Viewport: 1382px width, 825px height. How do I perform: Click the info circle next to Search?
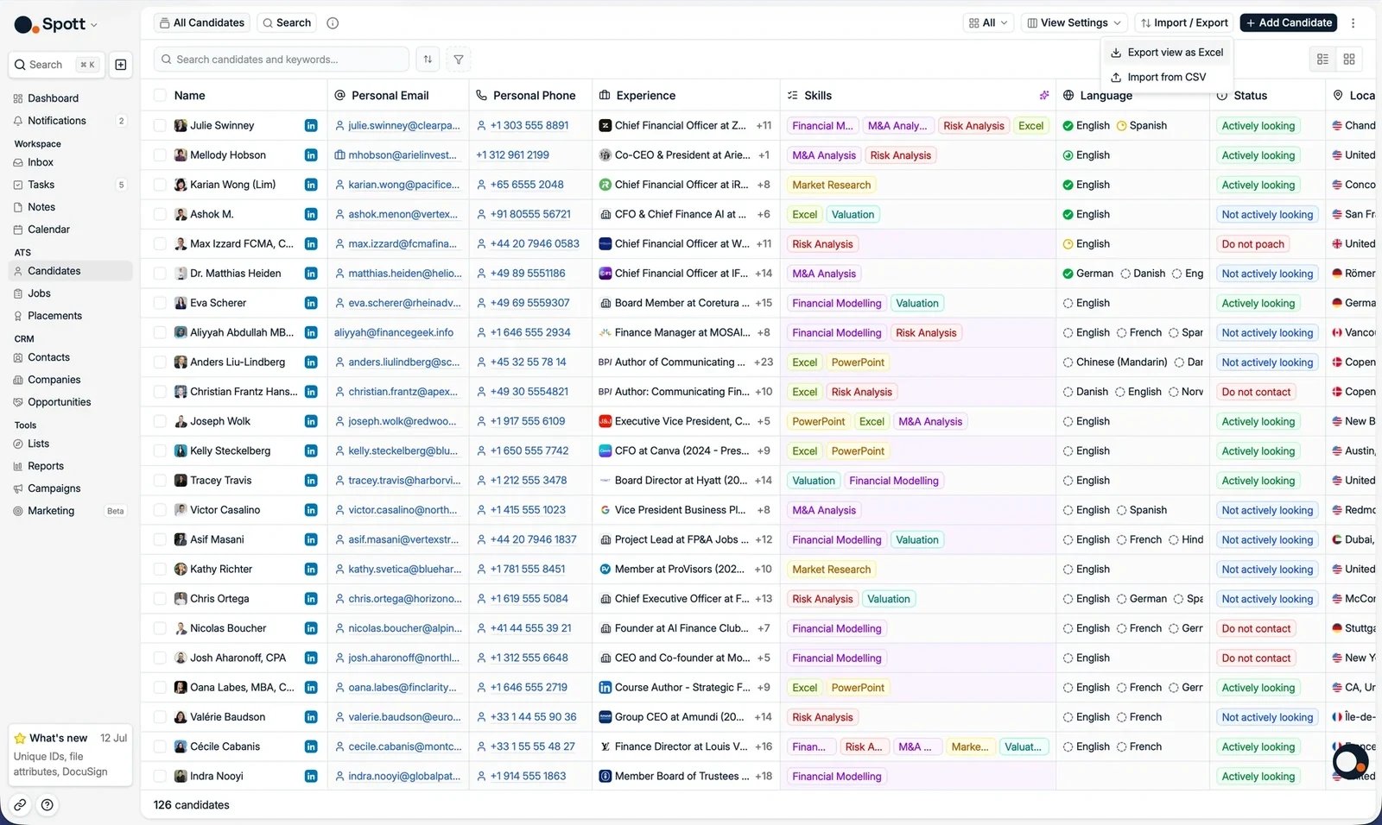tap(333, 23)
